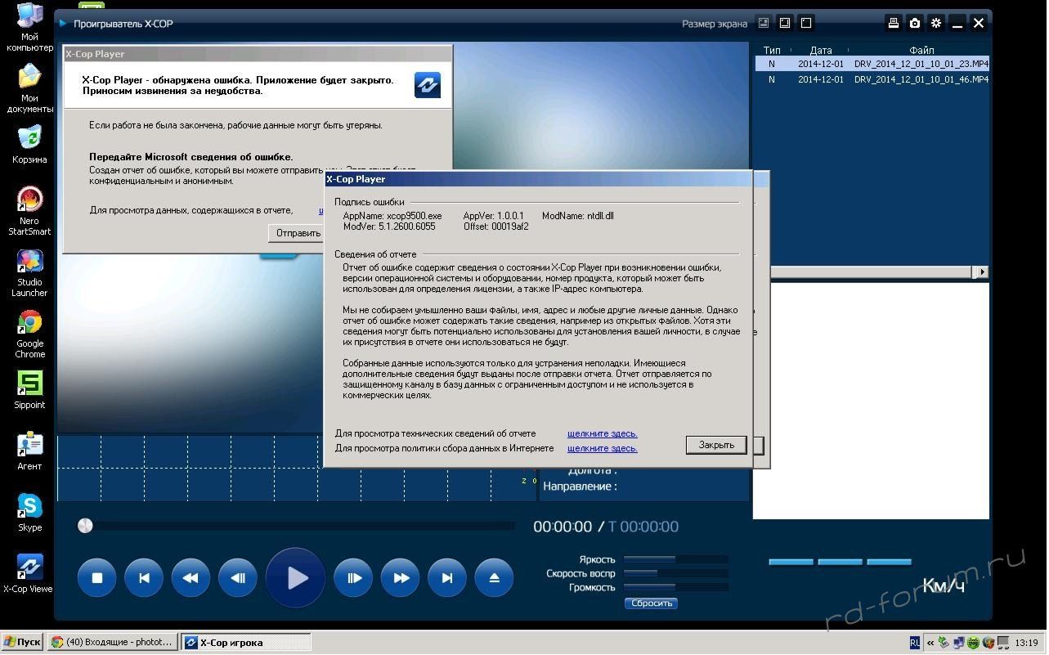Viewport: 1049px width, 655px height.
Task: Sort file list by Тип column
Action: click(772, 50)
